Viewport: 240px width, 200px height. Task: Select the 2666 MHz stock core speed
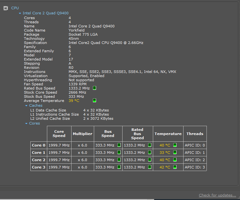77,92
